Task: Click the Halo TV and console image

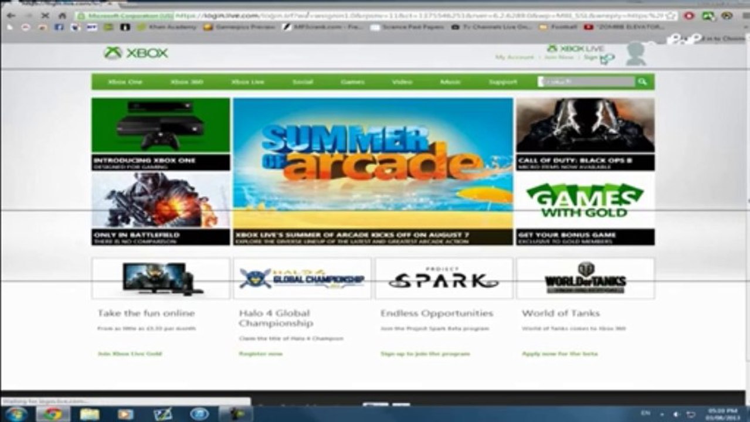Action: click(x=161, y=278)
